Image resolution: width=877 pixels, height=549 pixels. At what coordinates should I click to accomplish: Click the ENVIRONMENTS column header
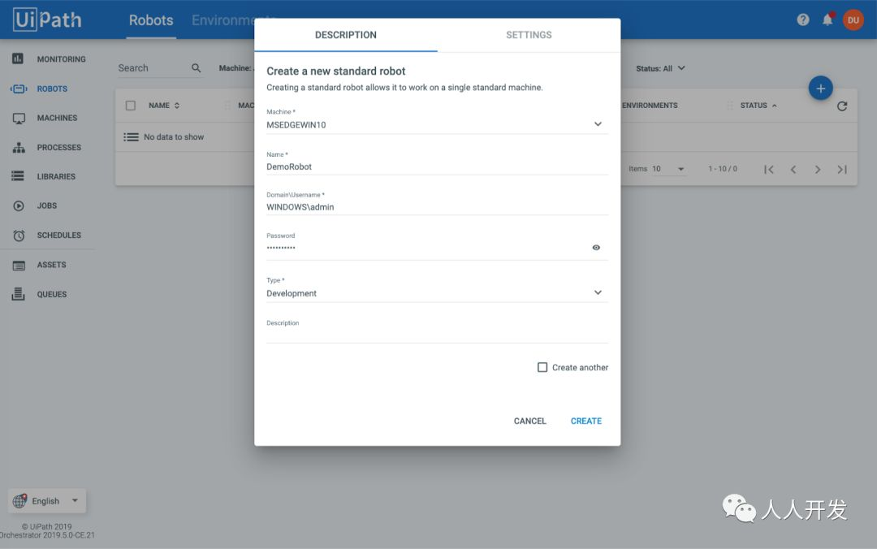coord(650,106)
